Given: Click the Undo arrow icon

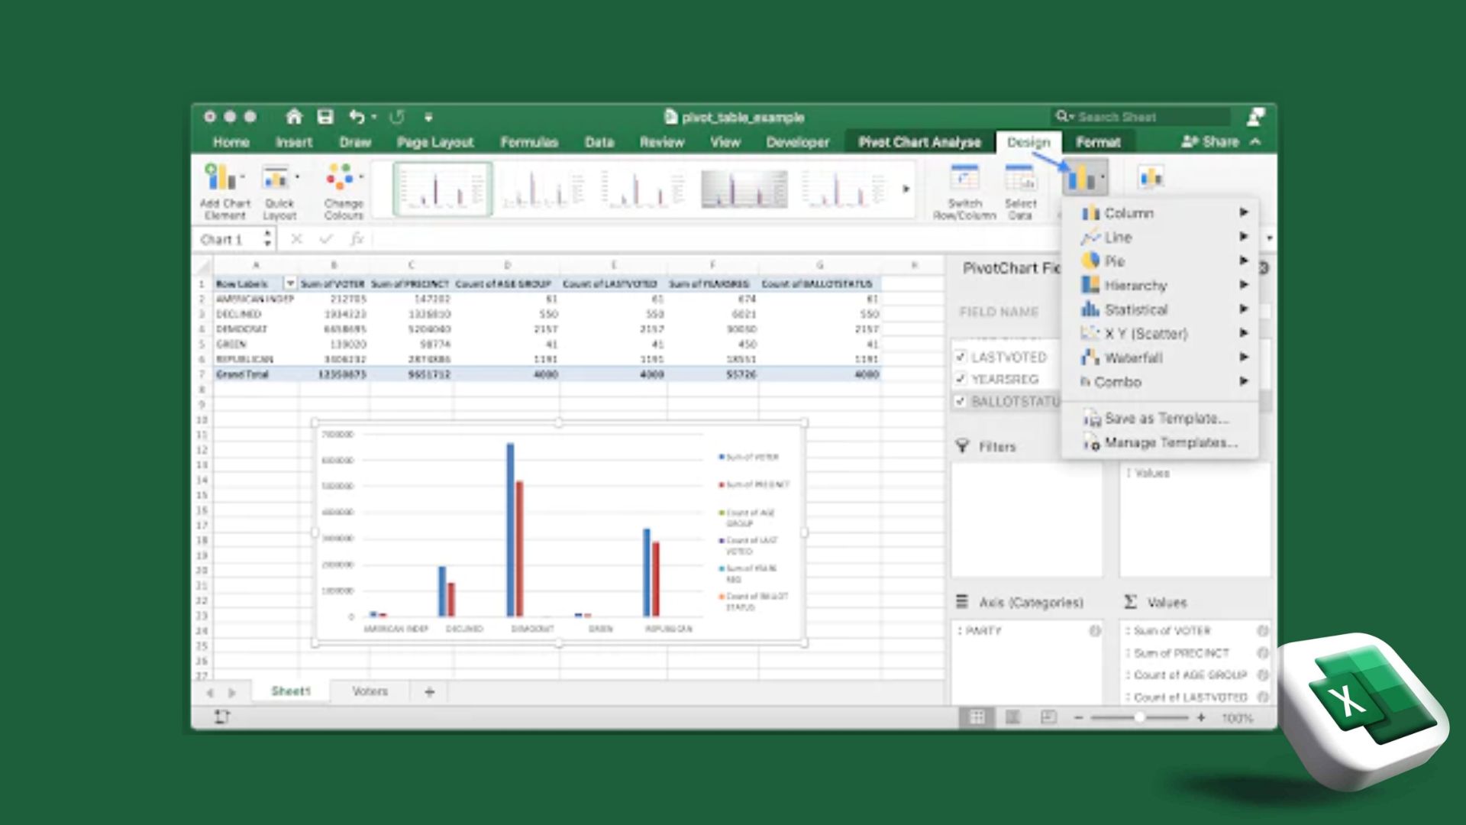Looking at the screenshot, I should coord(357,117).
